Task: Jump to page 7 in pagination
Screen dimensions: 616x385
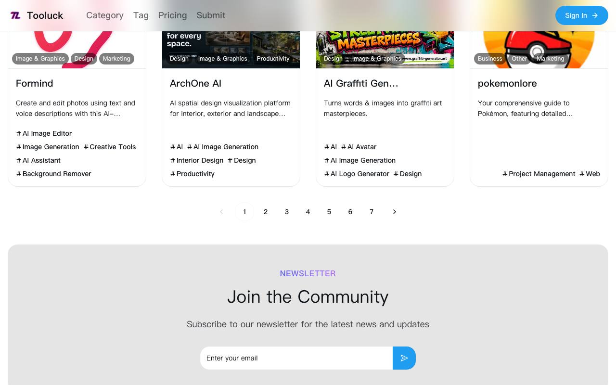Action: tap(372, 212)
